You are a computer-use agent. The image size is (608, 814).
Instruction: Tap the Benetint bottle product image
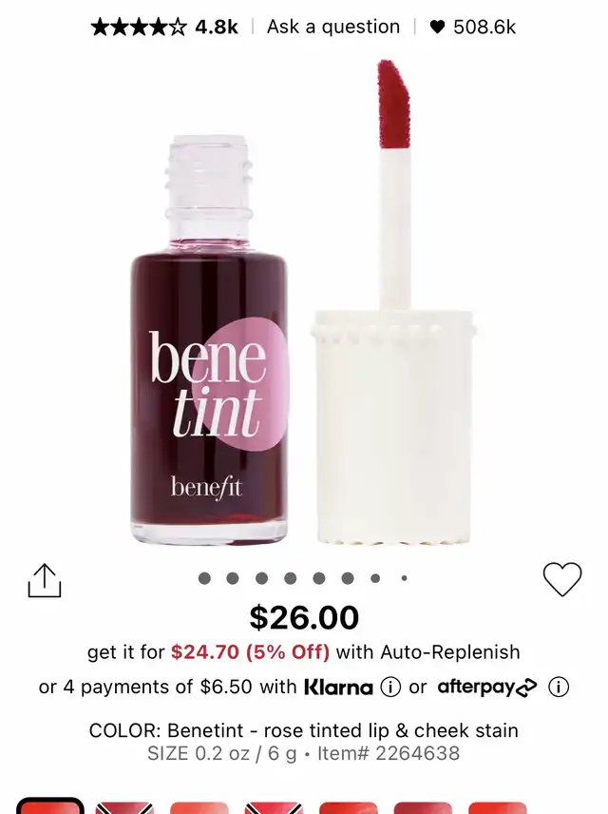209,340
